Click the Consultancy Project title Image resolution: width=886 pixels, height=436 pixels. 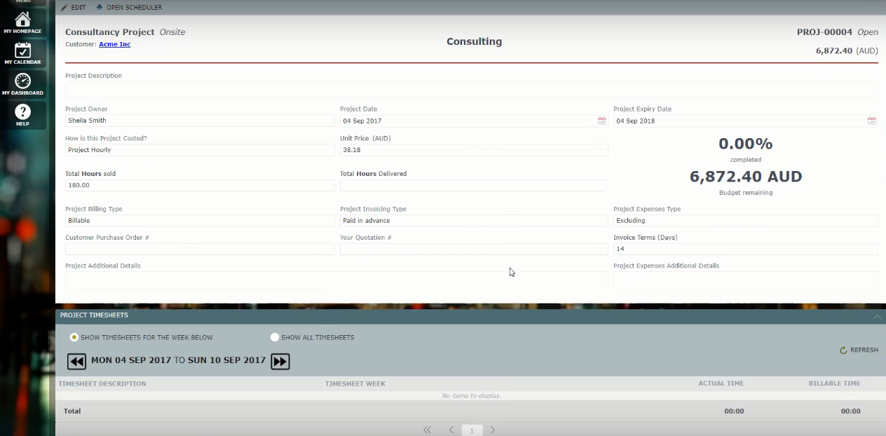click(110, 32)
